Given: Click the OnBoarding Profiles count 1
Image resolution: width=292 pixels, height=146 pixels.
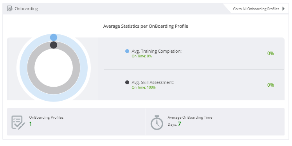Looking at the screenshot, I should 31,124.
